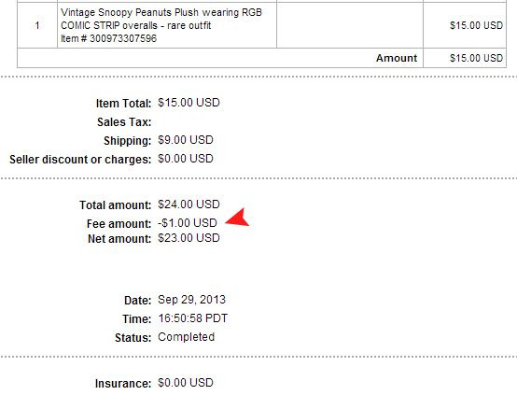Click the Completed status text
Screen dimensions: 517x395
186,337
